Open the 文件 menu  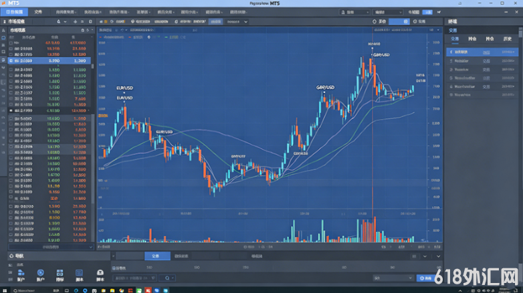[38, 12]
